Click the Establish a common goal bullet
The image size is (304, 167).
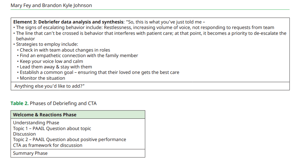click(x=99, y=72)
